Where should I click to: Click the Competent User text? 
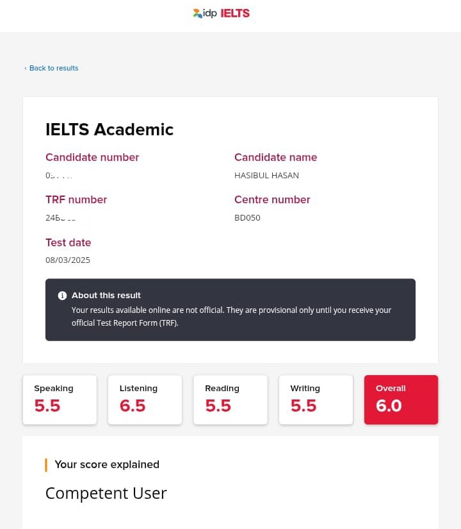106,493
